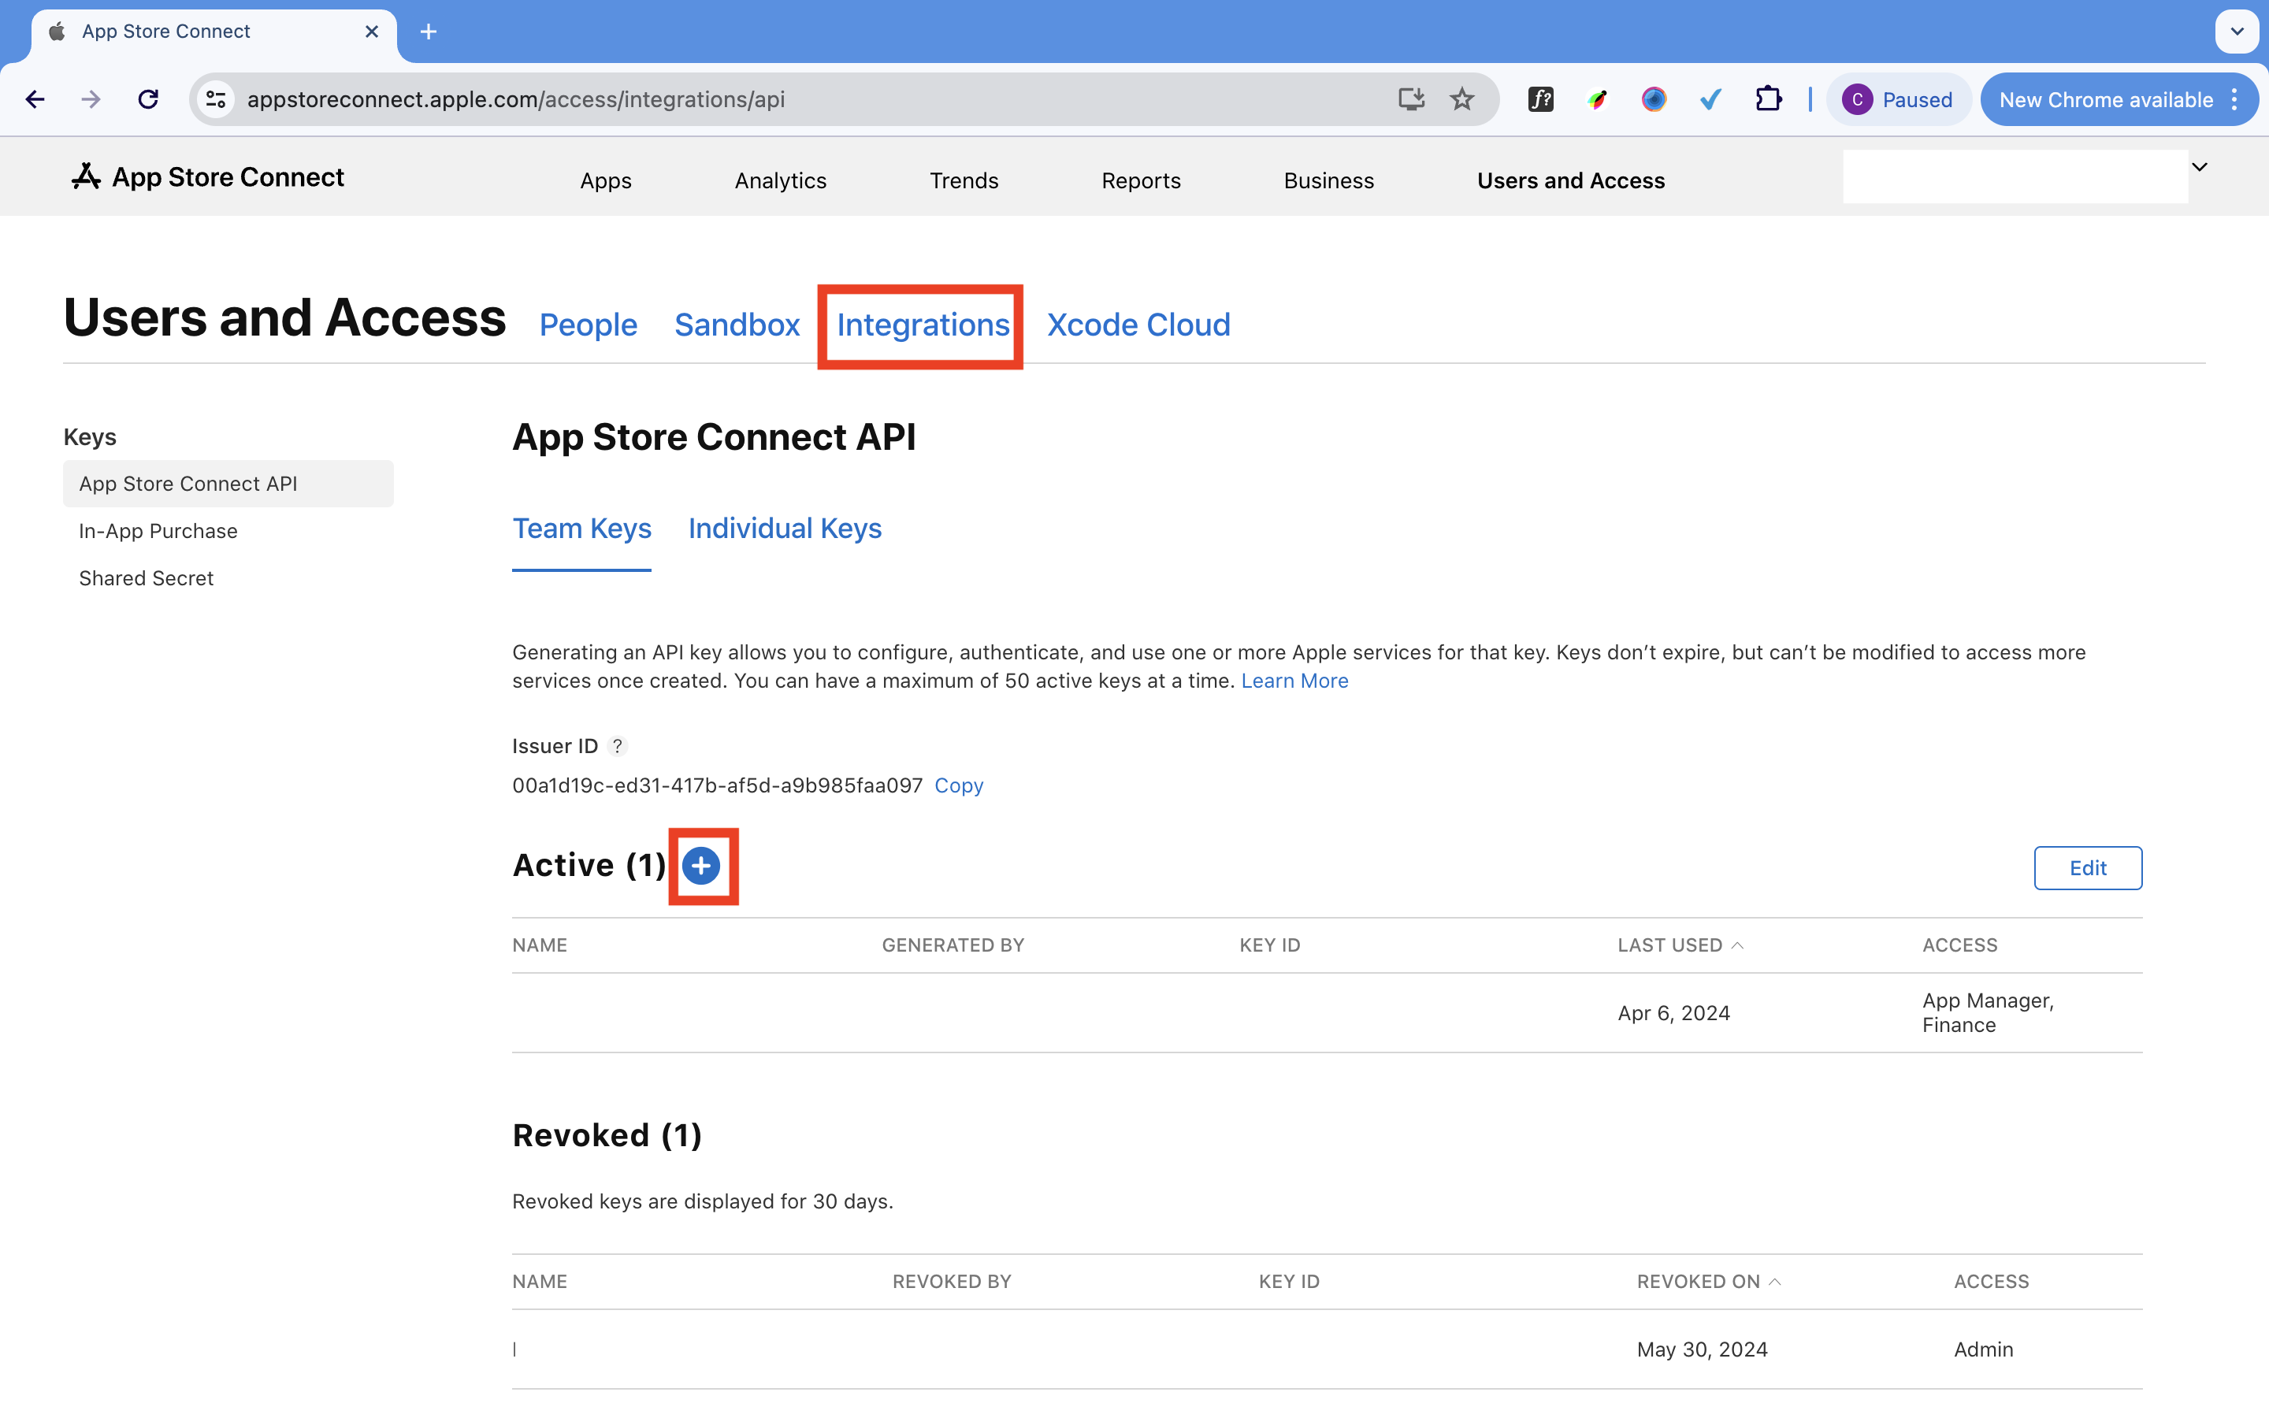Switch to the Xcode Cloud tab
Image resolution: width=2269 pixels, height=1418 pixels.
1138,325
